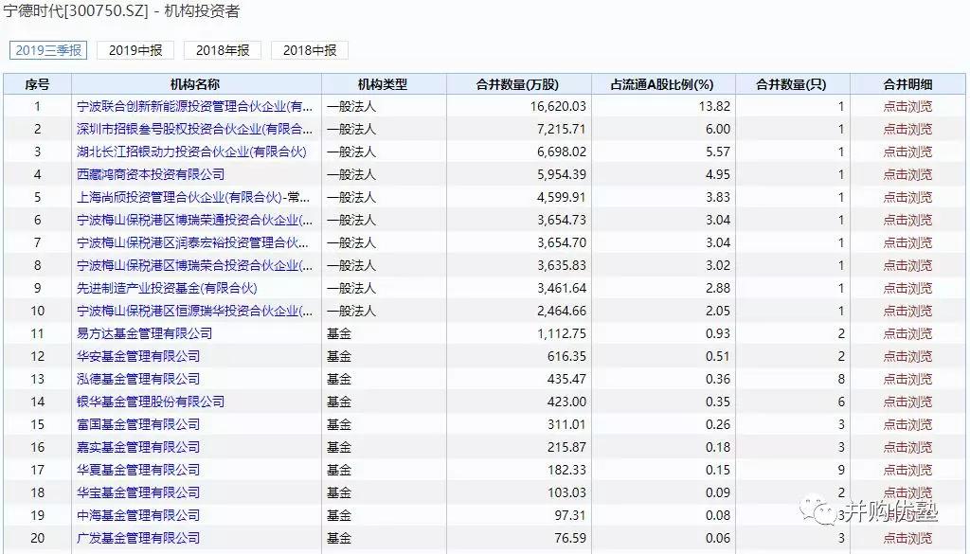Screen dimensions: 970x554
Task: Click the 合并明细 column header
Action: [907, 84]
